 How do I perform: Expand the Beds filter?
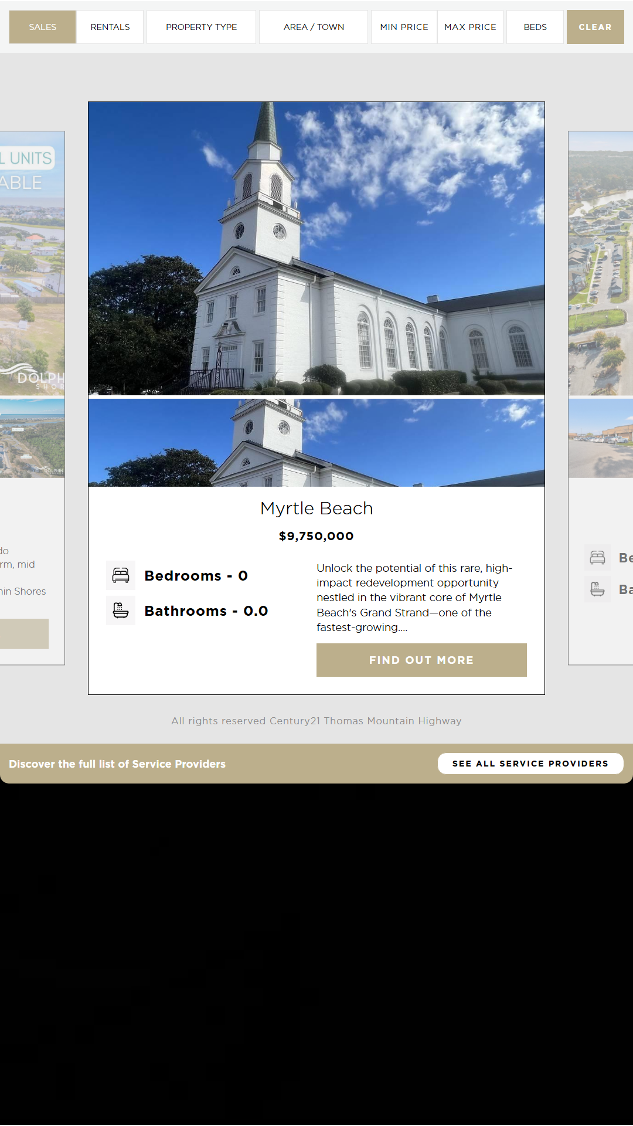535,27
